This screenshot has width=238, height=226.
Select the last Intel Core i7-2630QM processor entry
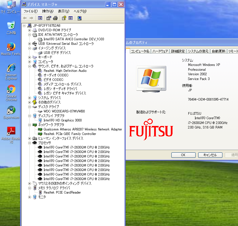click(x=77, y=179)
